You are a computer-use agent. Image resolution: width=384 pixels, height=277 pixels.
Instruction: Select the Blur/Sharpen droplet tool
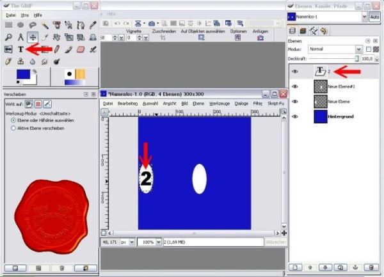point(33,61)
